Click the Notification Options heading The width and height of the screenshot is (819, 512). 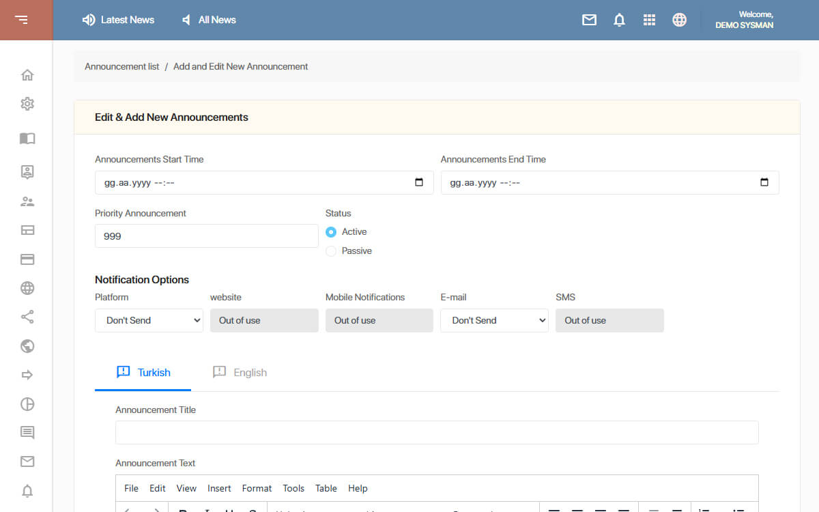click(x=142, y=279)
